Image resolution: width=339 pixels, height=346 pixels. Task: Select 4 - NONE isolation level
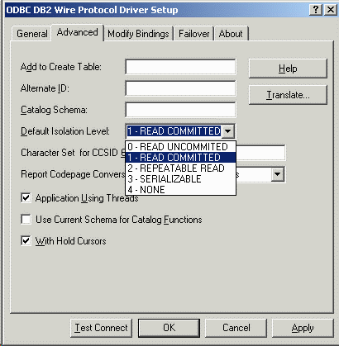[x=180, y=190]
